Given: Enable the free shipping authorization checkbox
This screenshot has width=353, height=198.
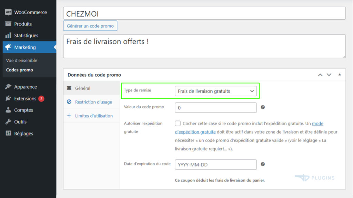Looking at the screenshot, I should tap(178, 123).
